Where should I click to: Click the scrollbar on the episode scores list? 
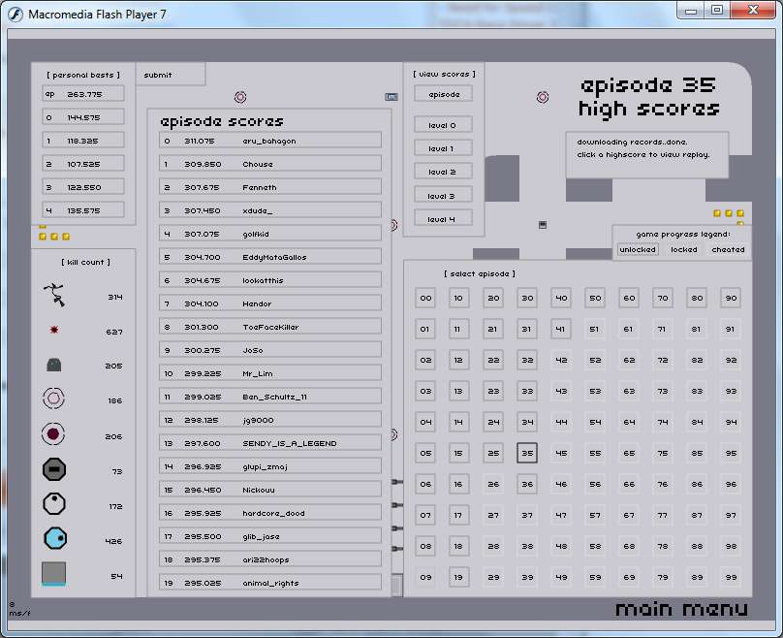(395, 585)
